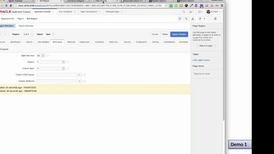Viewport: 274px width, 154px height.
Task: Switch to the Security tab
Action: [x=128, y=42]
